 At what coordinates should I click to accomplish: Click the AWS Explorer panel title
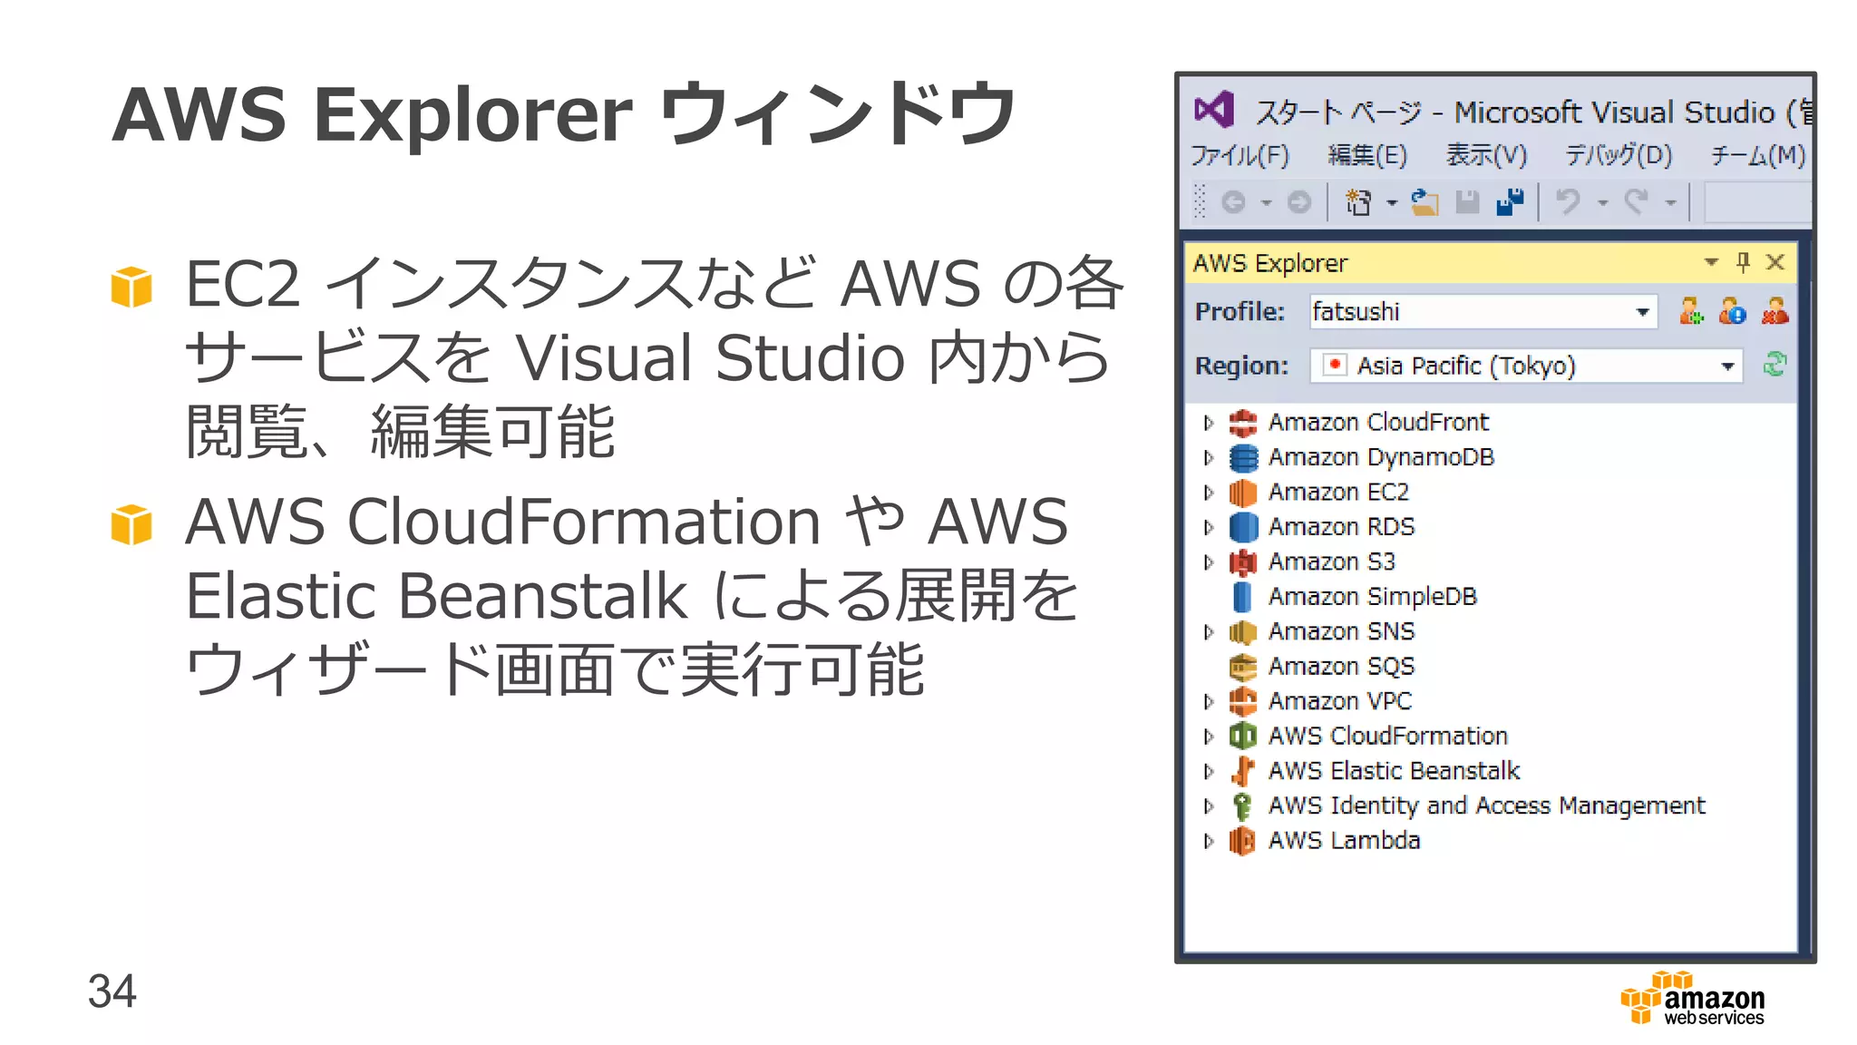point(1270,263)
